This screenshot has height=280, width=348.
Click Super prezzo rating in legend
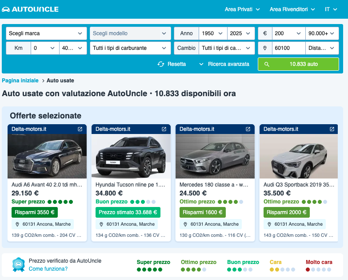(153, 266)
